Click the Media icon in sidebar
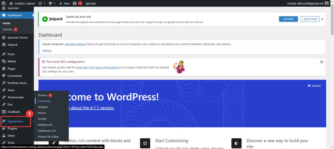Image resolution: width=334 pixels, height=149 pixels. (4, 61)
